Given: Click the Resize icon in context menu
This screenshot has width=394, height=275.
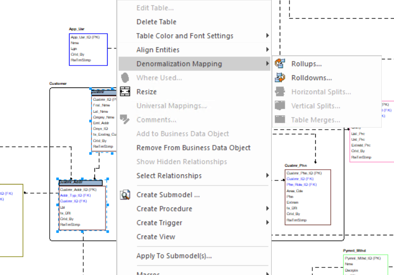Looking at the screenshot, I should coord(125,91).
